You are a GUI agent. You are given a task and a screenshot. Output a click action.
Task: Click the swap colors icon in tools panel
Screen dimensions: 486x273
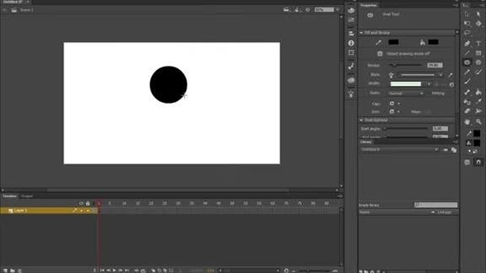coord(475,151)
